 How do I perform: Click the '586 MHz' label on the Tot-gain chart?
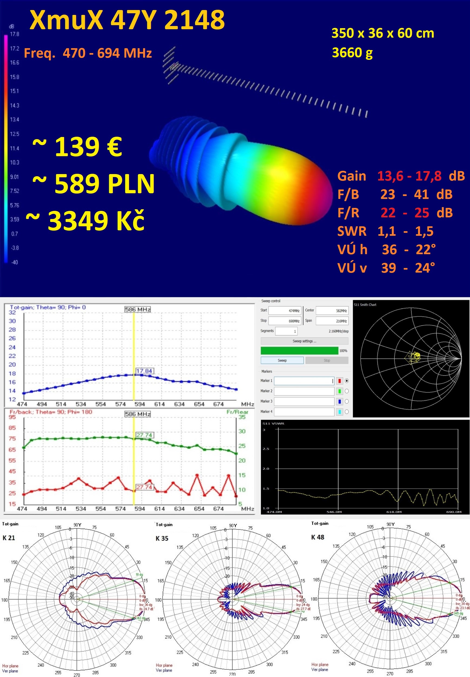pos(138,309)
